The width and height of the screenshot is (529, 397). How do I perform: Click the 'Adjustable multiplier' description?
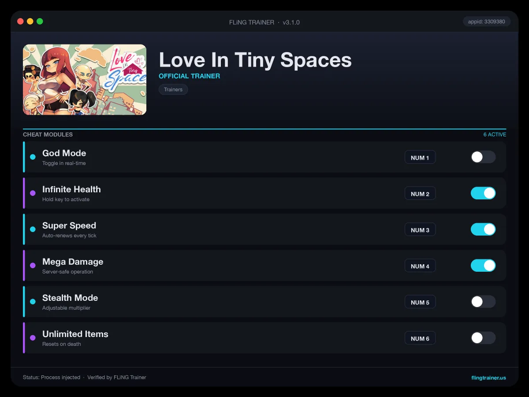coord(66,308)
